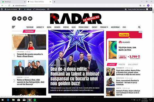The image size is (154, 102).
Task: Switch to the Galleries tab
Action: pyautogui.click(x=133, y=64)
